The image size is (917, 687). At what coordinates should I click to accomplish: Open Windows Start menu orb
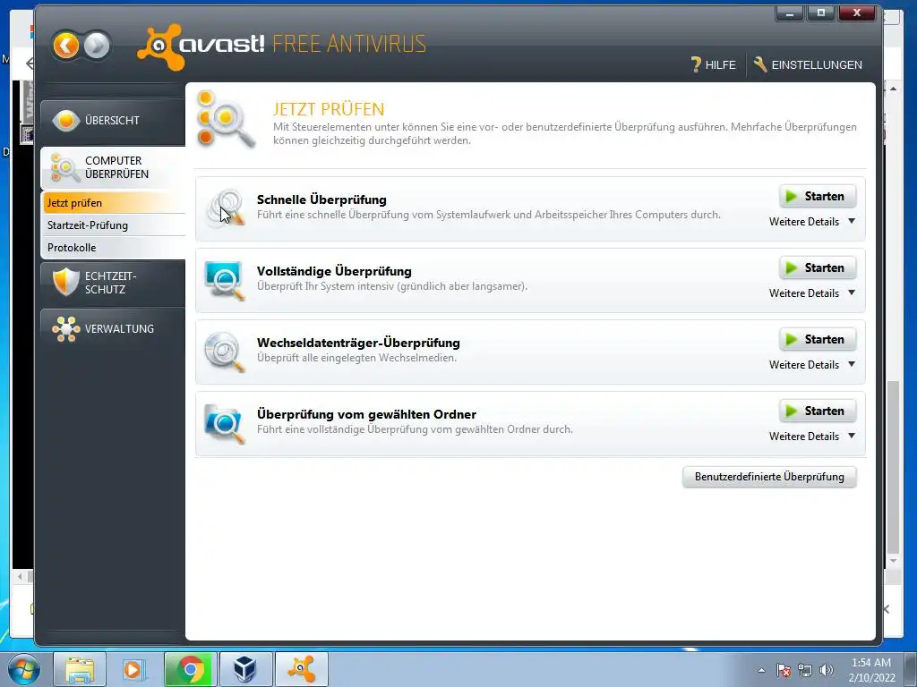point(24,669)
